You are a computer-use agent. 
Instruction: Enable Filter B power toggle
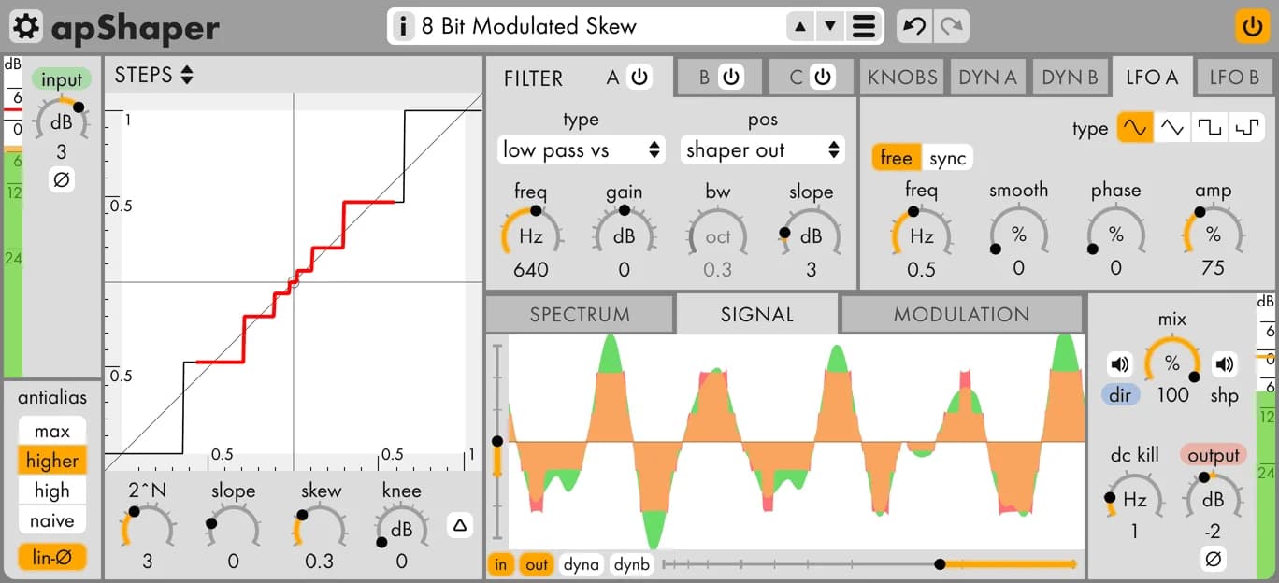click(x=731, y=78)
